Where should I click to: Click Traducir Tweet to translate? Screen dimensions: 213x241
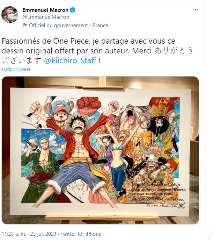[16, 69]
